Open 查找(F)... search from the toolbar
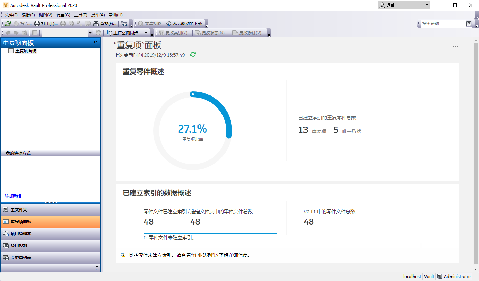Viewport: 479px width, 281px height. pyautogui.click(x=105, y=24)
